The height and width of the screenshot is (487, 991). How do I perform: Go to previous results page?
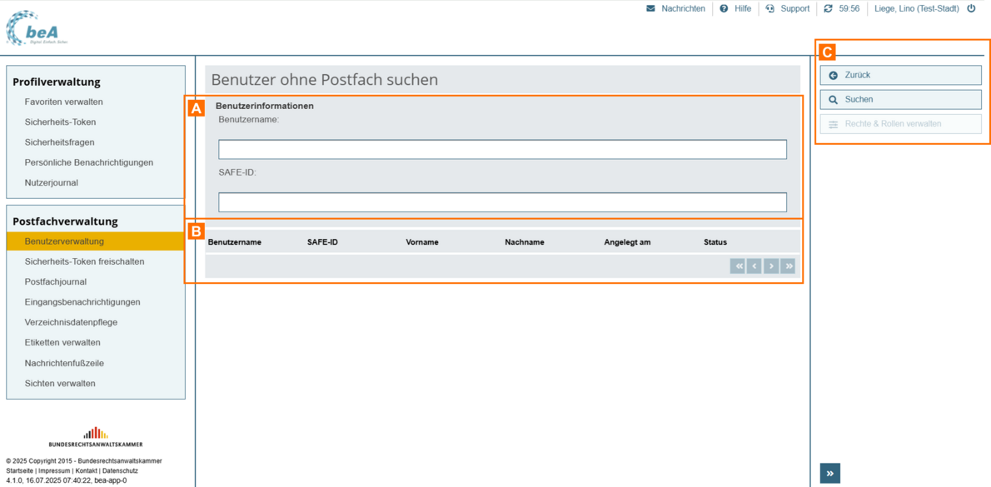tap(754, 266)
